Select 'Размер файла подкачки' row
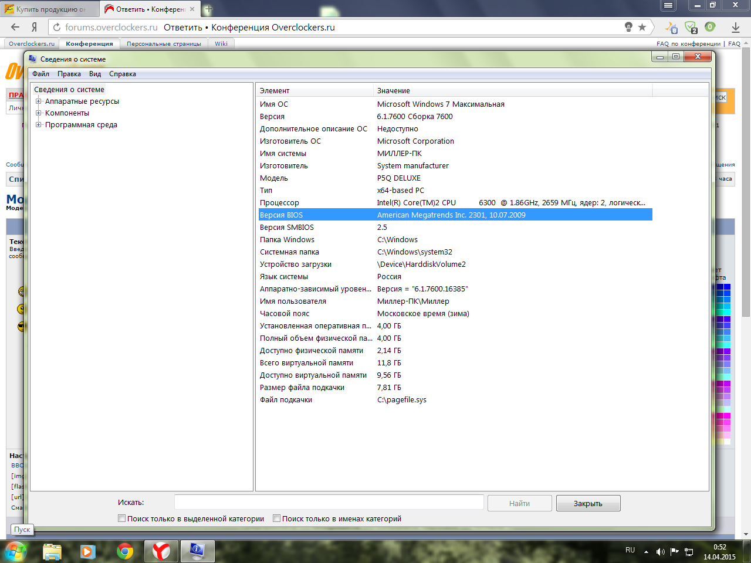This screenshot has height=563, width=751. point(455,387)
